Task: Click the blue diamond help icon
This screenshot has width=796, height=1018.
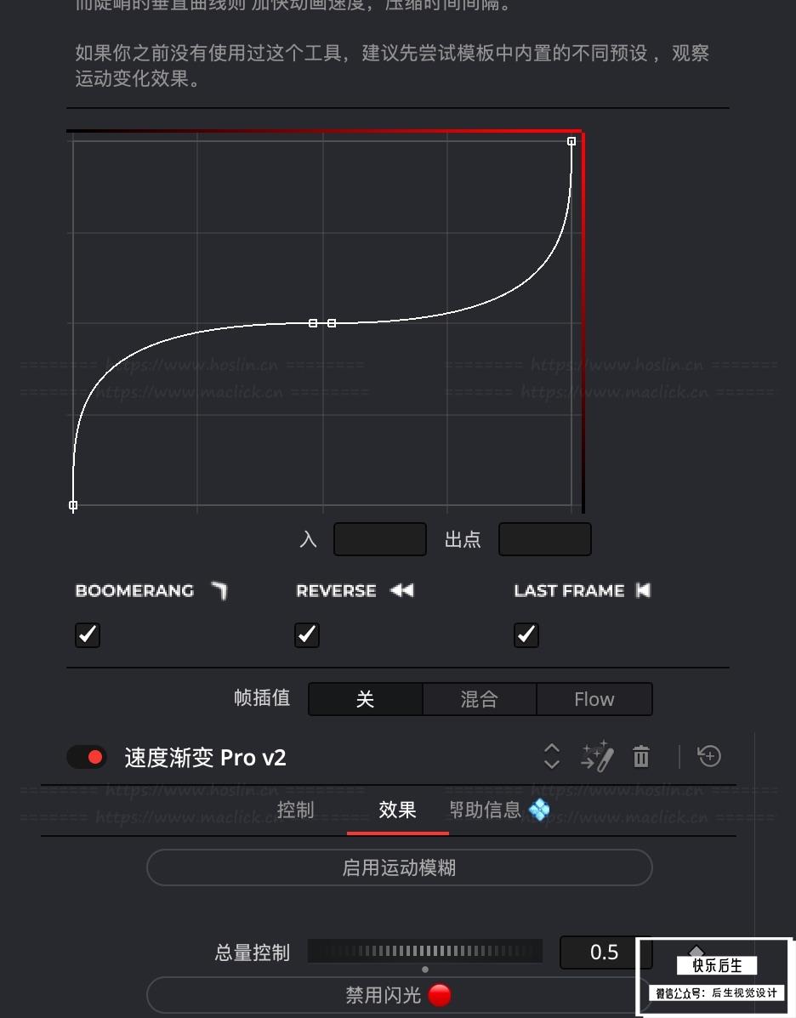Action: pyautogui.click(x=539, y=810)
